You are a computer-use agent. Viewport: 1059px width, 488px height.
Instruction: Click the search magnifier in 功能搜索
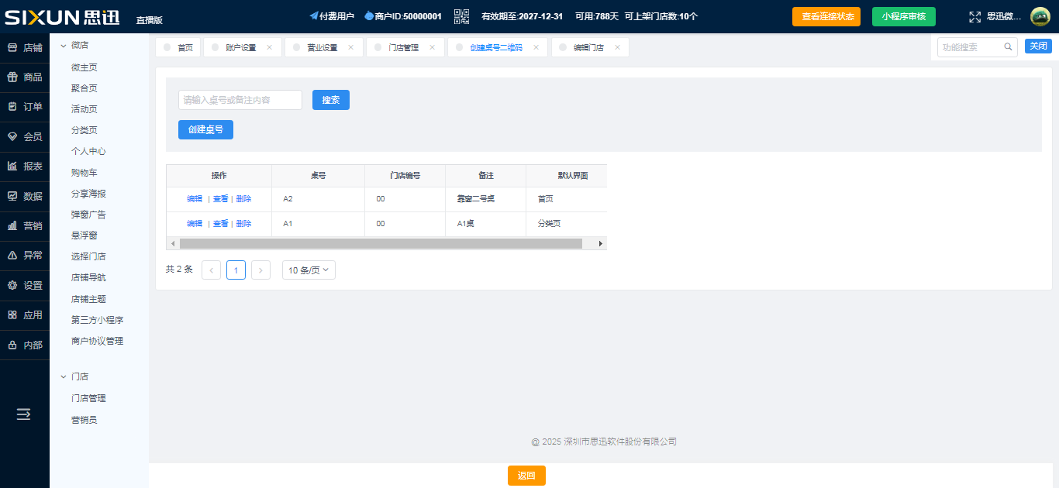[1008, 47]
